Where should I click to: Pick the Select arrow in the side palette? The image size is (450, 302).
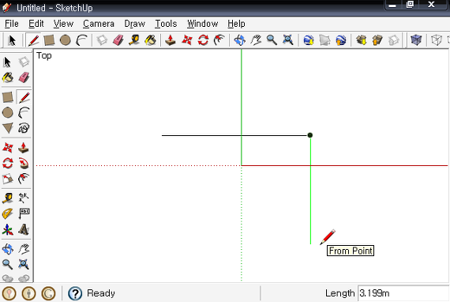tap(7, 62)
